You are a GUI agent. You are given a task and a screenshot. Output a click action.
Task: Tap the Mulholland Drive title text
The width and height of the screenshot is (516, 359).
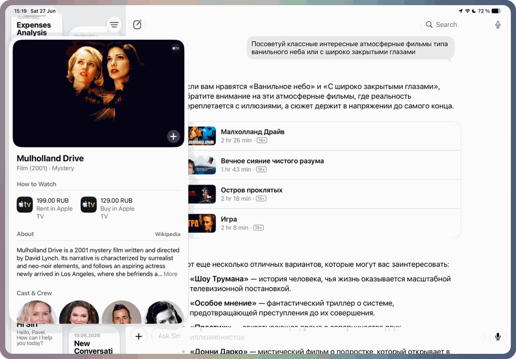point(51,159)
